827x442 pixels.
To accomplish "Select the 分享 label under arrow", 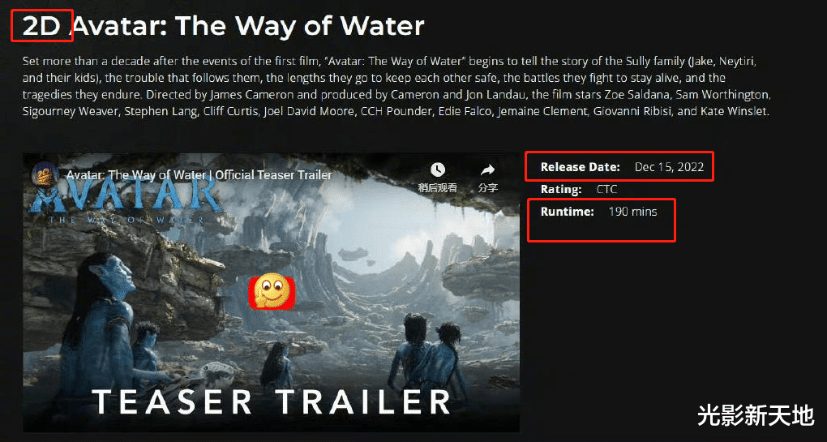I will (x=488, y=188).
